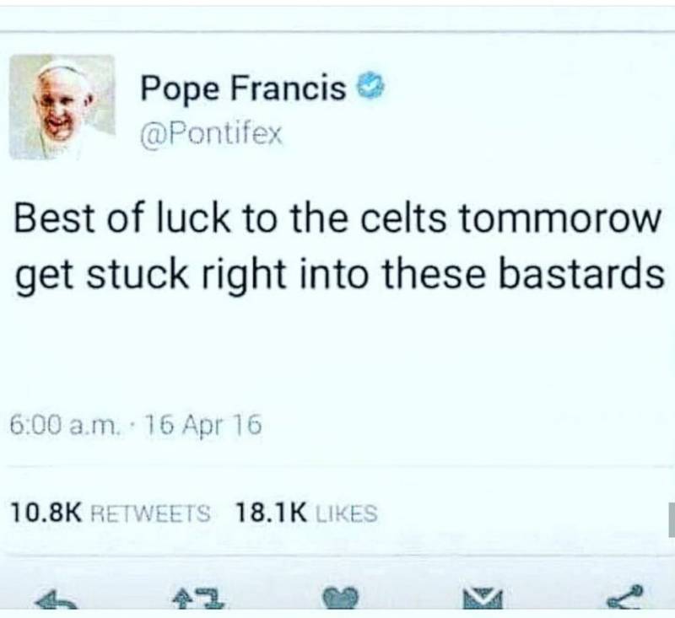Click the 6:00 a.m. timestamp
This screenshot has height=618, width=675.
pyautogui.click(x=64, y=425)
